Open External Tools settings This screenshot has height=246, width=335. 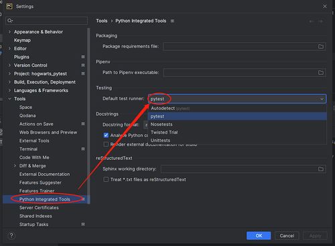click(x=34, y=140)
